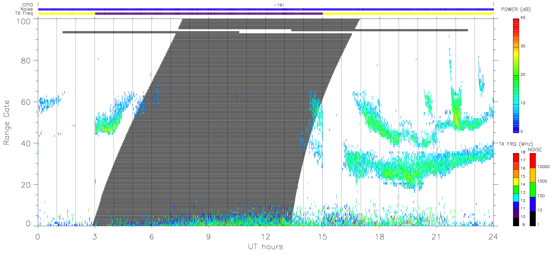Click the x-axis tick label "18"
Screen dimensions: 555x256
pyautogui.click(x=379, y=237)
